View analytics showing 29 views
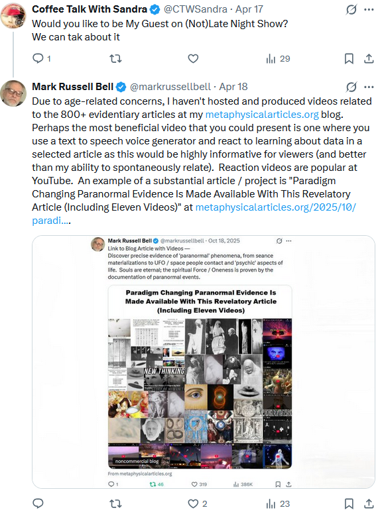380x516 pixels. click(278, 58)
